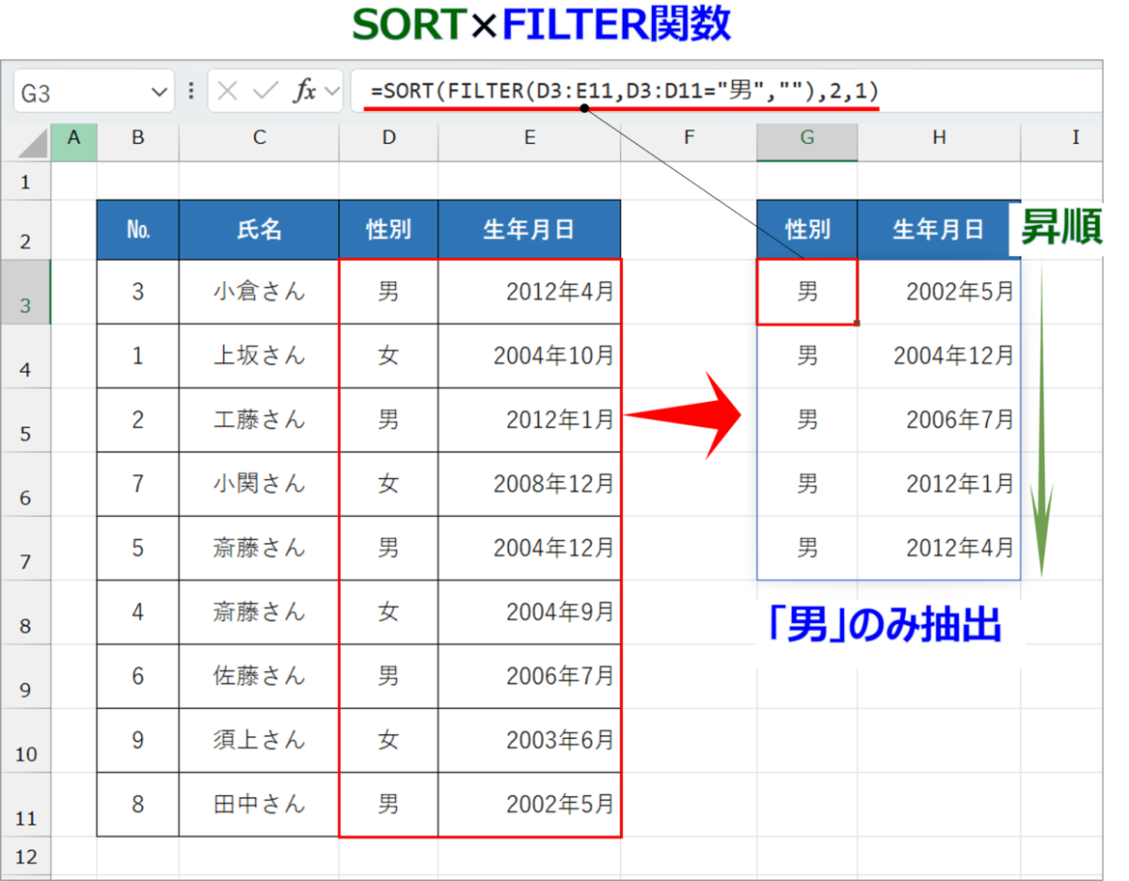The width and height of the screenshot is (1129, 881).
Task: Click the vertical ellipsis beside the Name Box
Action: [191, 91]
